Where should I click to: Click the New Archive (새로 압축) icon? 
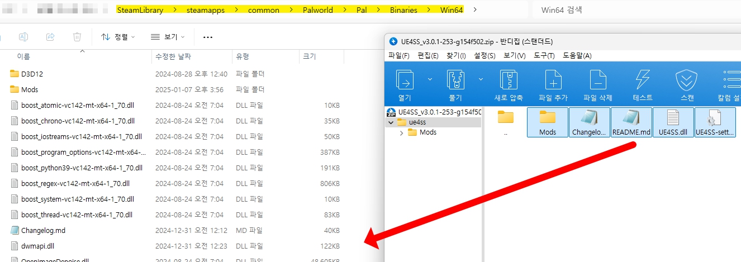508,81
